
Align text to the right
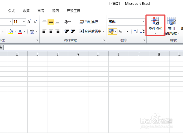57,31
